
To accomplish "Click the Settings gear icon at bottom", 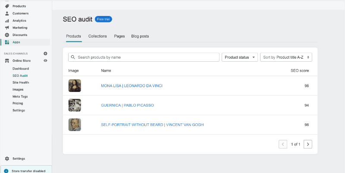I will coord(7,158).
